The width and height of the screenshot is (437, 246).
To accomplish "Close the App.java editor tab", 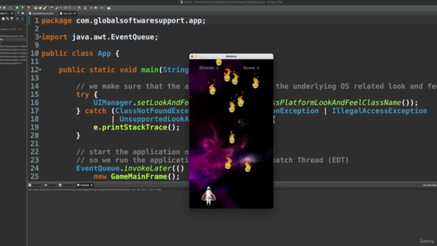I will click(x=74, y=14).
